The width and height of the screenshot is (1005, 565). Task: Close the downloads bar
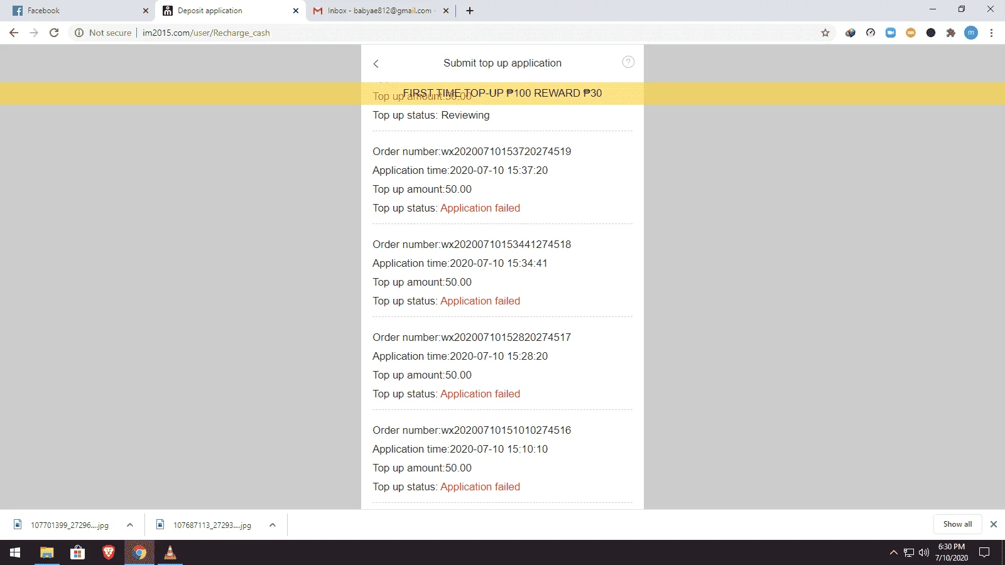click(994, 524)
